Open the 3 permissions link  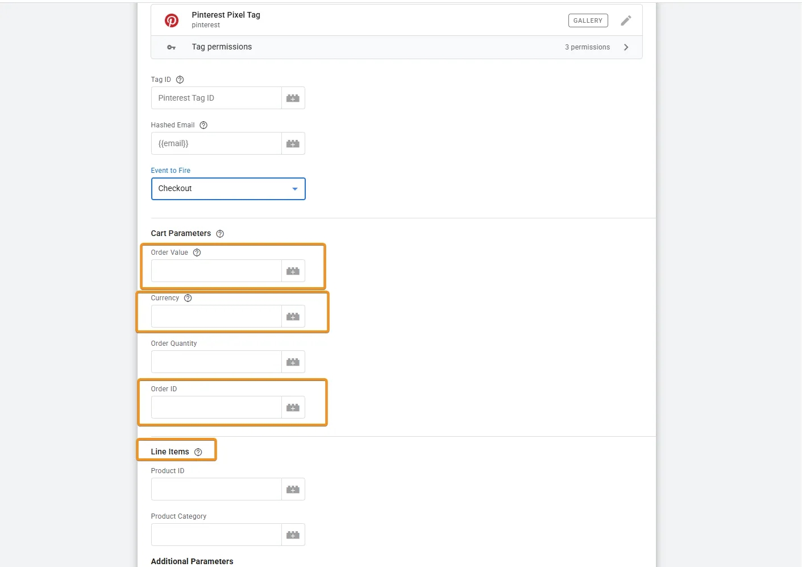(587, 47)
